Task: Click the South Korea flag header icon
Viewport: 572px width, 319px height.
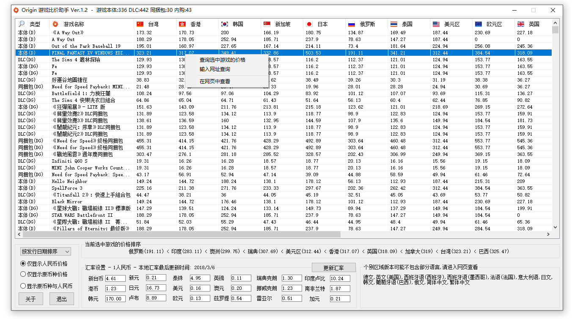Action: pos(225,24)
